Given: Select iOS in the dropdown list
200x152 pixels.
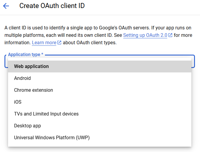Looking at the screenshot, I should pyautogui.click(x=18, y=102).
